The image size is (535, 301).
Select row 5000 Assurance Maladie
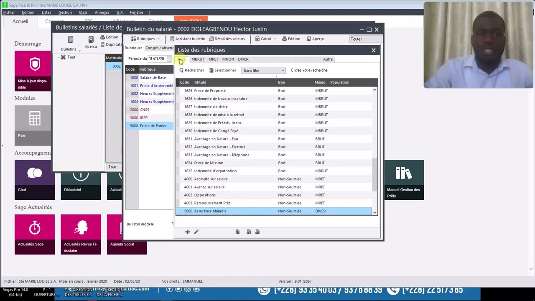tap(274, 211)
